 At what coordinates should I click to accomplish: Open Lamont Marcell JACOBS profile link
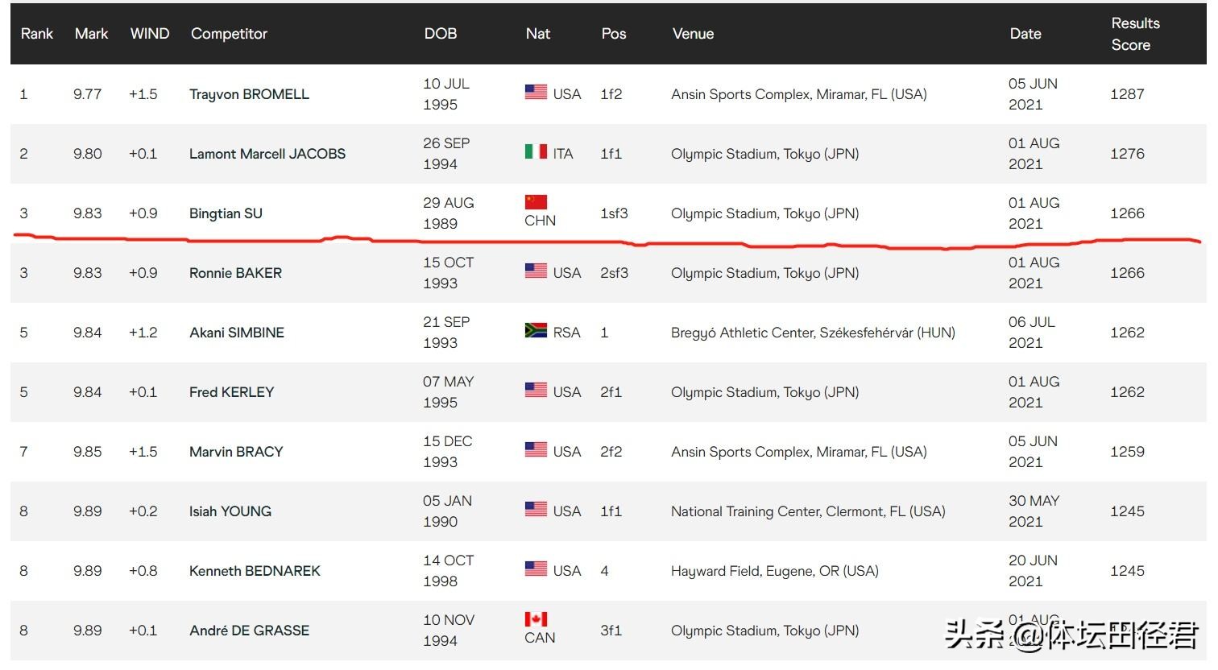[267, 154]
